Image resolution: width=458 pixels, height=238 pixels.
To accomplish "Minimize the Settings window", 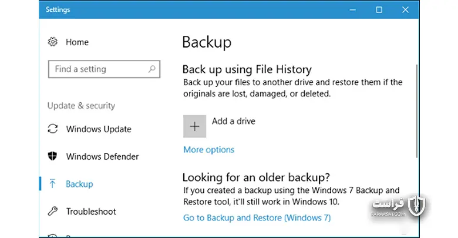I will click(352, 9).
